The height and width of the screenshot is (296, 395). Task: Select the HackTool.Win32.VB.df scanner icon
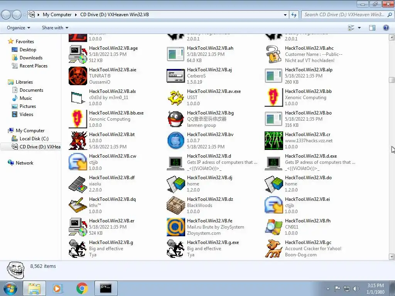(x=78, y=184)
